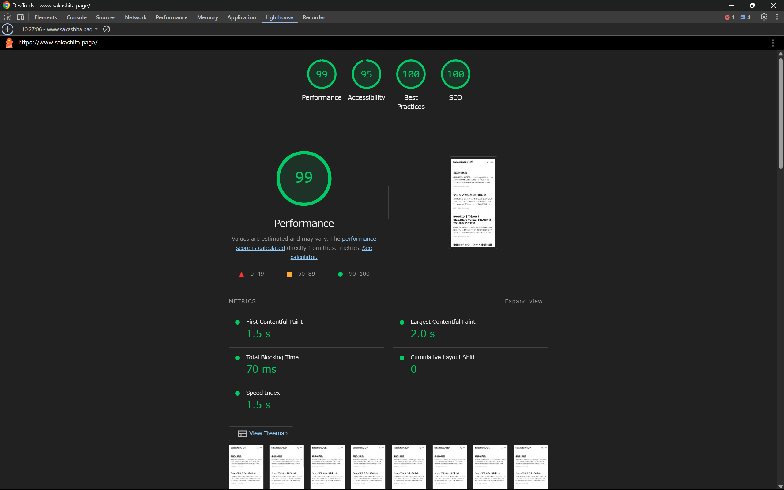The height and width of the screenshot is (490, 784).
Task: Click the clear all reports icon
Action: (x=106, y=29)
